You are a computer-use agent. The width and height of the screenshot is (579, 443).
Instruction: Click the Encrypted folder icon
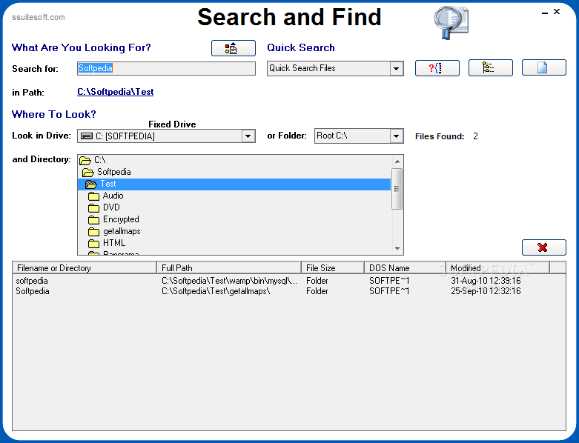click(x=94, y=219)
